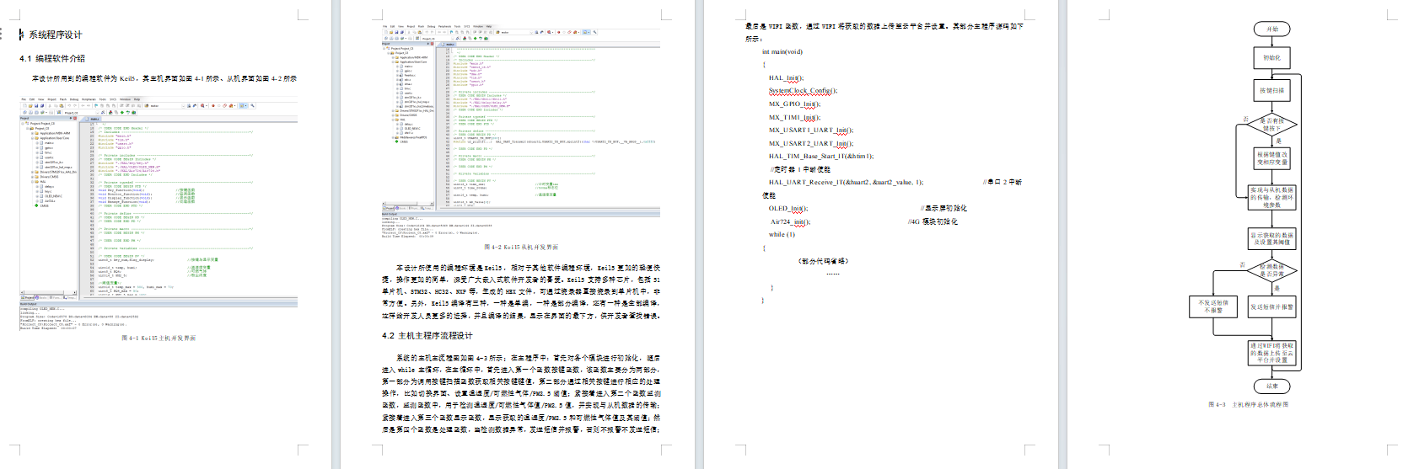
Task: Click the '检测数据是否异常' decision diamond
Action: (x=1271, y=271)
